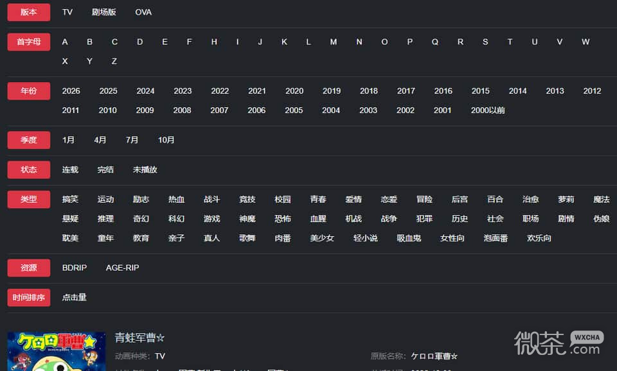This screenshot has height=371, width=617.
Task: Choose the 热血 genre
Action: [176, 199]
